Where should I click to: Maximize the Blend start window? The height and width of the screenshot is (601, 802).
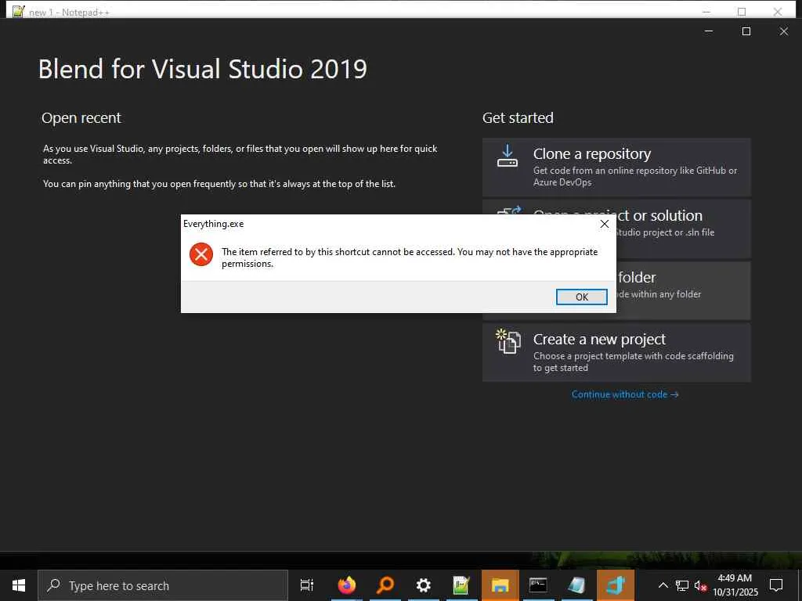click(x=746, y=31)
